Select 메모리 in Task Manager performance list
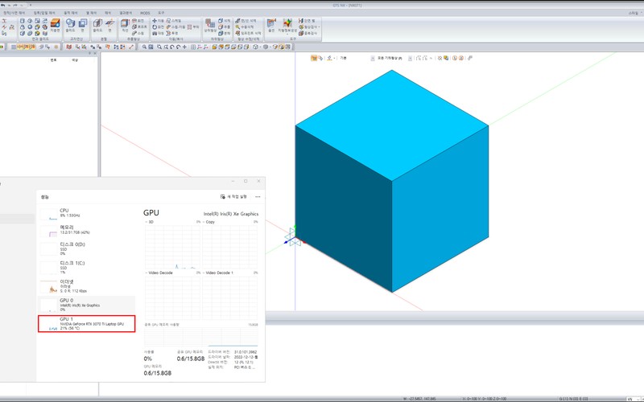Image resolution: width=644 pixels, height=402 pixels. pos(86,230)
